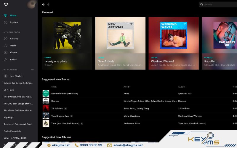The width and height of the screenshot is (237, 148).
Task: Open Behind the Decks: Seth Tro... playlist
Action: [x=18, y=83]
